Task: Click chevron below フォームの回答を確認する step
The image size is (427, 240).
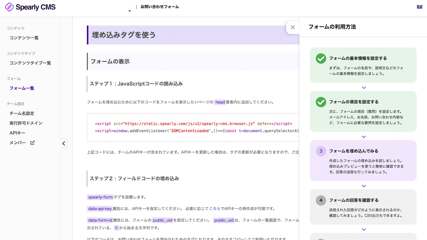Action: coord(363,230)
